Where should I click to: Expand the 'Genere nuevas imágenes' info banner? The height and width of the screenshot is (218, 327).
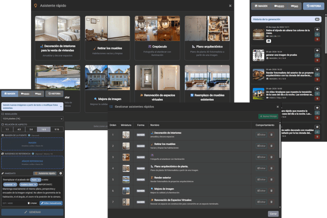[32, 106]
